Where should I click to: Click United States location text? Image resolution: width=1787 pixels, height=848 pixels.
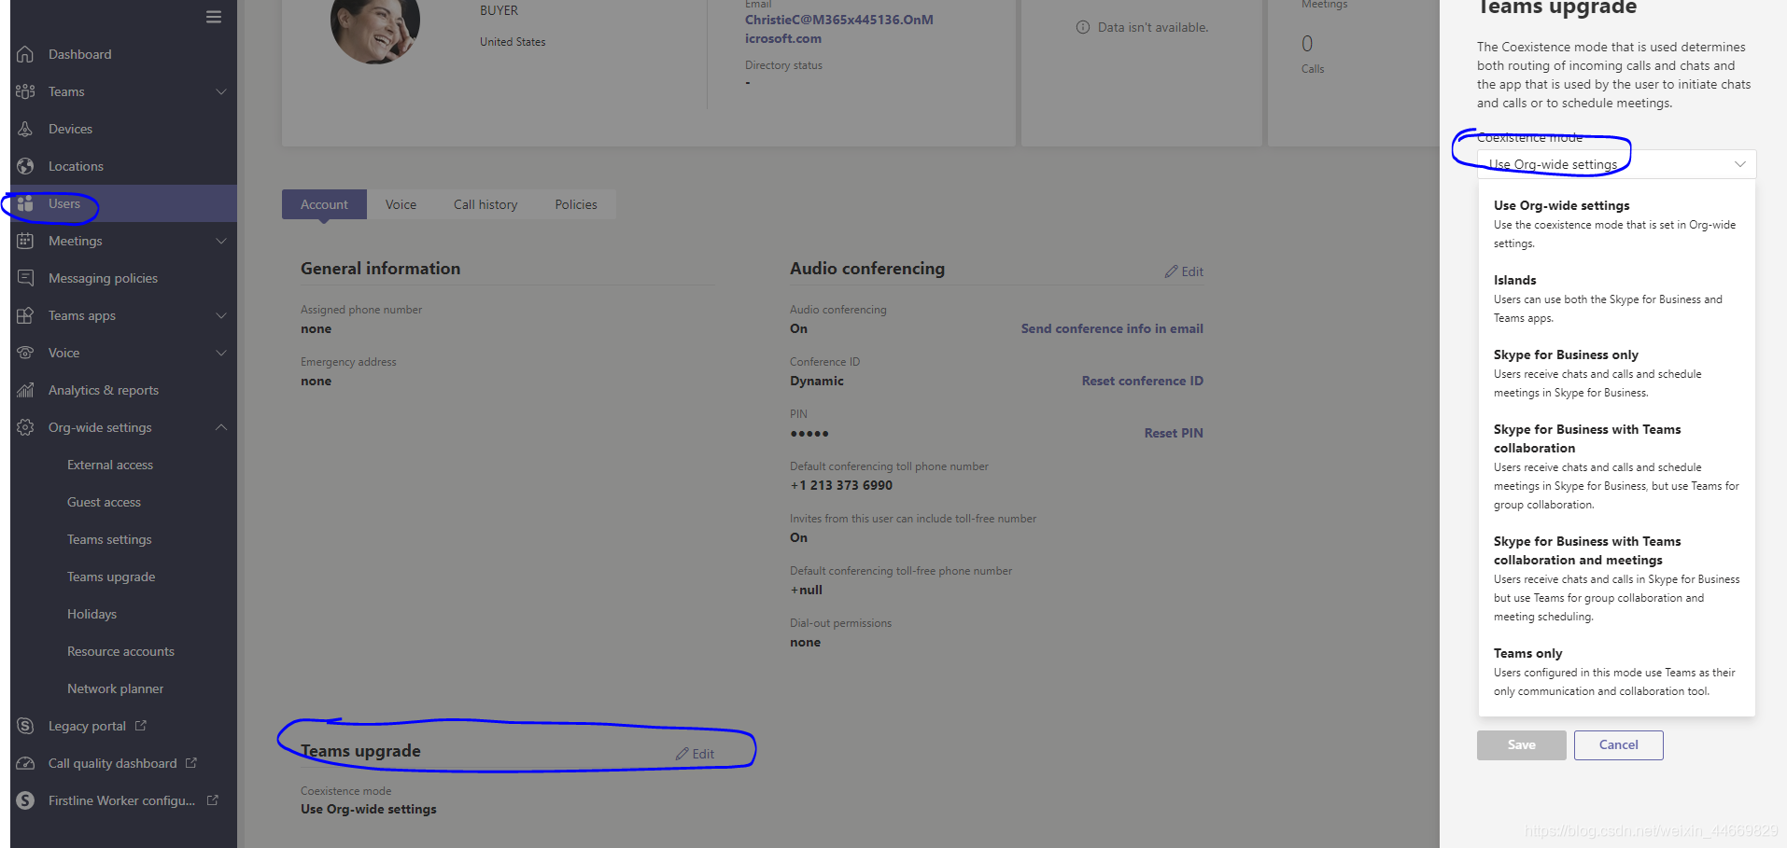(x=513, y=42)
